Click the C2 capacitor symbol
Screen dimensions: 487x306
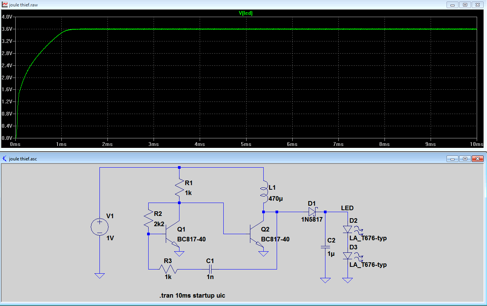tap(325, 247)
